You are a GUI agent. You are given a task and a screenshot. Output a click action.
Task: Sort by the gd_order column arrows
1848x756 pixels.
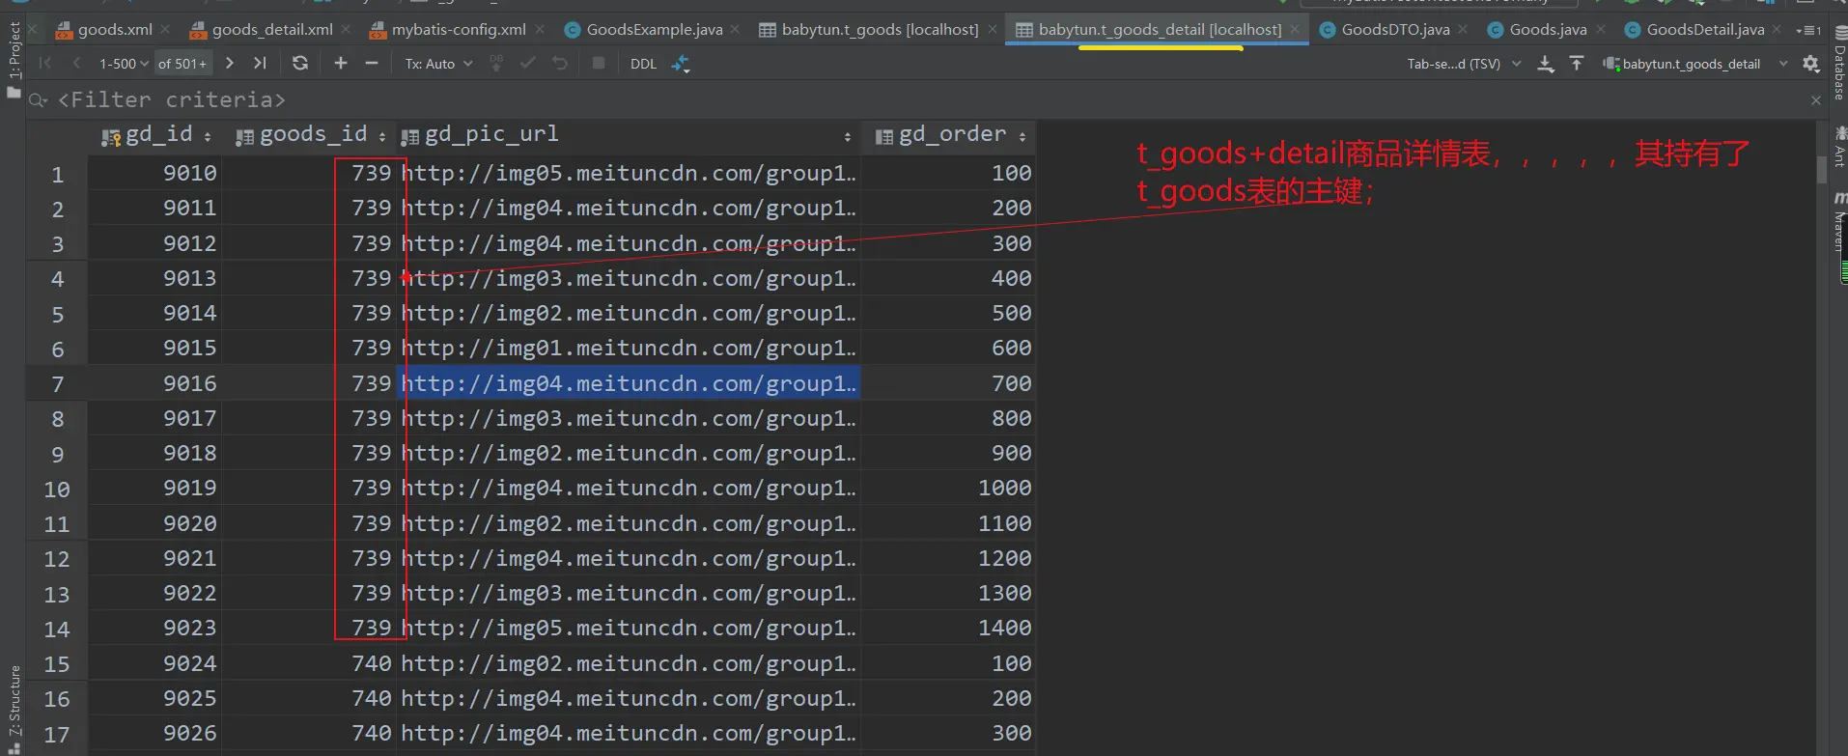[x=1022, y=137]
